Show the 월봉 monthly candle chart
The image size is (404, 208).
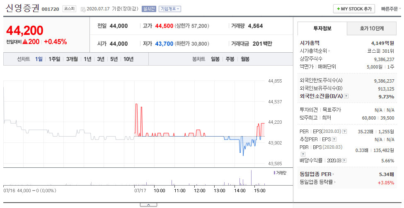point(245,59)
